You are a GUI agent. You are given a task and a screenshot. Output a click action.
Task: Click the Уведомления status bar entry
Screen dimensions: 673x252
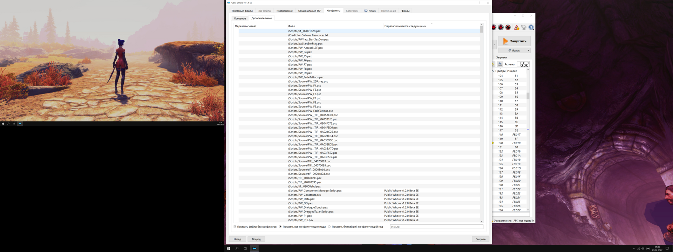[503, 220]
